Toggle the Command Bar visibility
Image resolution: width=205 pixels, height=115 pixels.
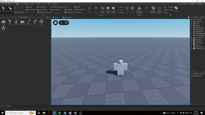(31, 12)
